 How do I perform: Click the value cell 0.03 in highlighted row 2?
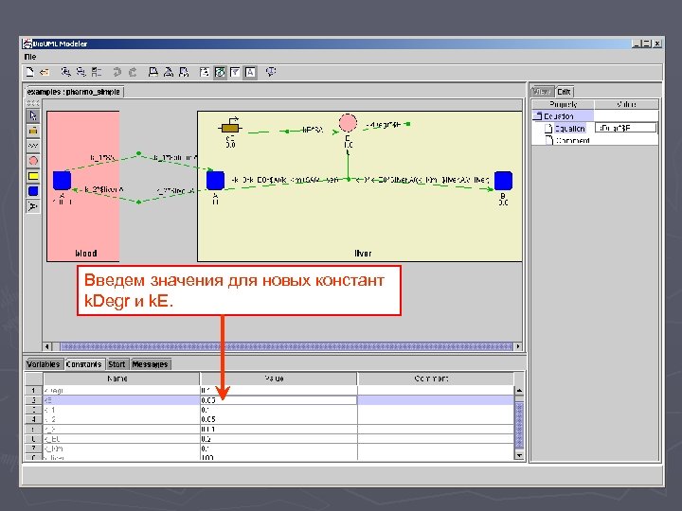tap(278, 400)
